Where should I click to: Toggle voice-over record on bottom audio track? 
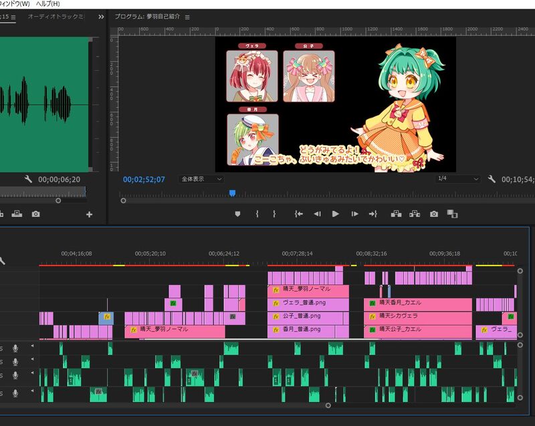coord(15,393)
